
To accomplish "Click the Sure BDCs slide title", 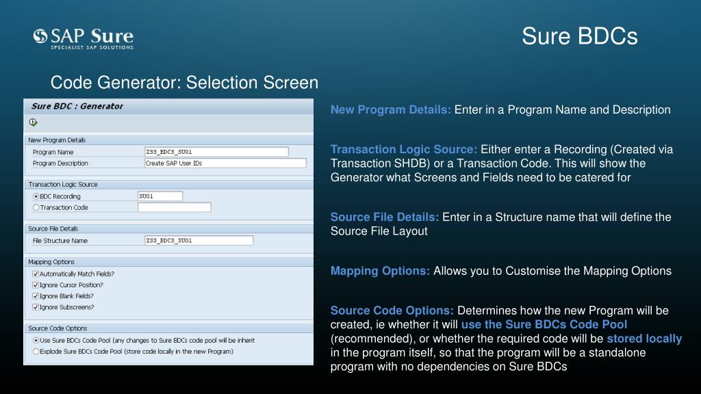I will click(579, 36).
